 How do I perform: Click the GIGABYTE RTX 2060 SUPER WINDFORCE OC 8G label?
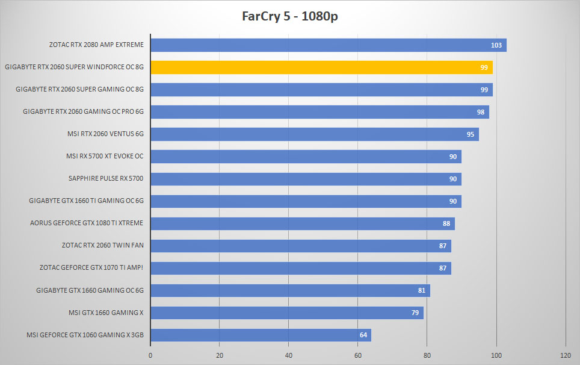pos(74,67)
